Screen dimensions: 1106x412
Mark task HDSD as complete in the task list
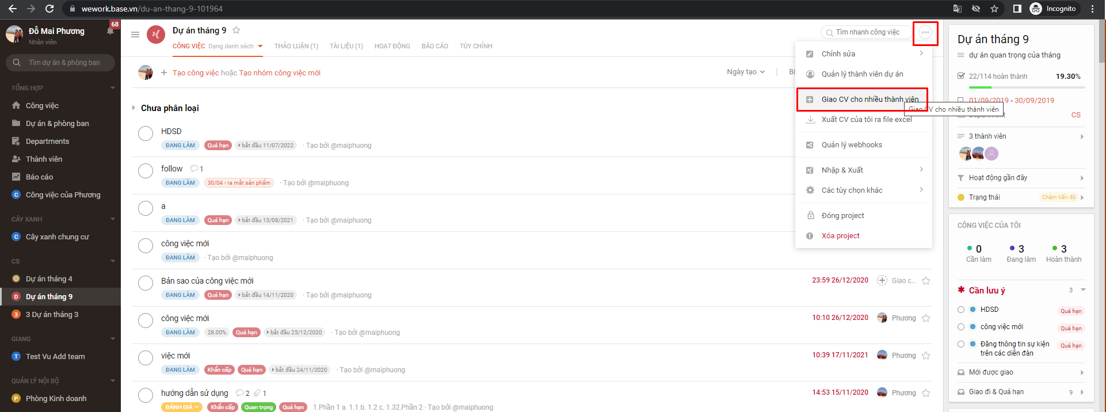tap(146, 133)
